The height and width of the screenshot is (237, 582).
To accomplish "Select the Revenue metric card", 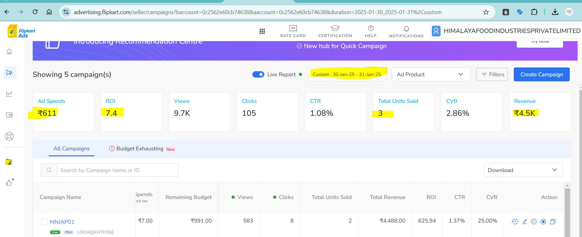I will (540, 112).
